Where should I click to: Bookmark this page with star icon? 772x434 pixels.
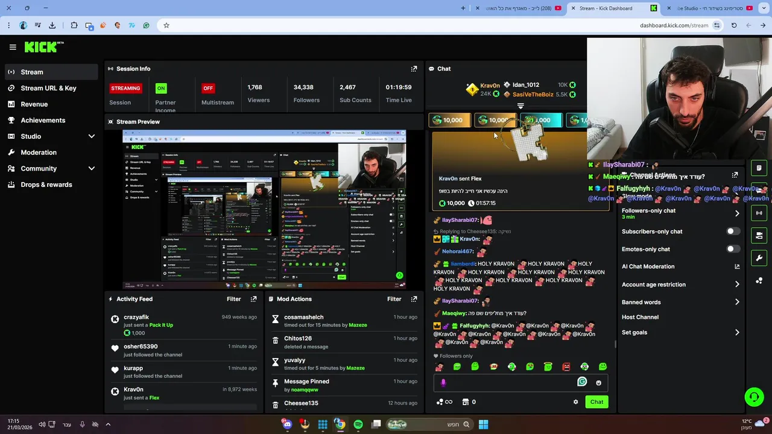point(166,25)
